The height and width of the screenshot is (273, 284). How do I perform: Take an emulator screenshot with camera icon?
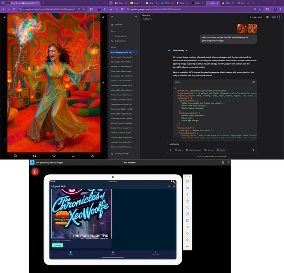coord(187,201)
